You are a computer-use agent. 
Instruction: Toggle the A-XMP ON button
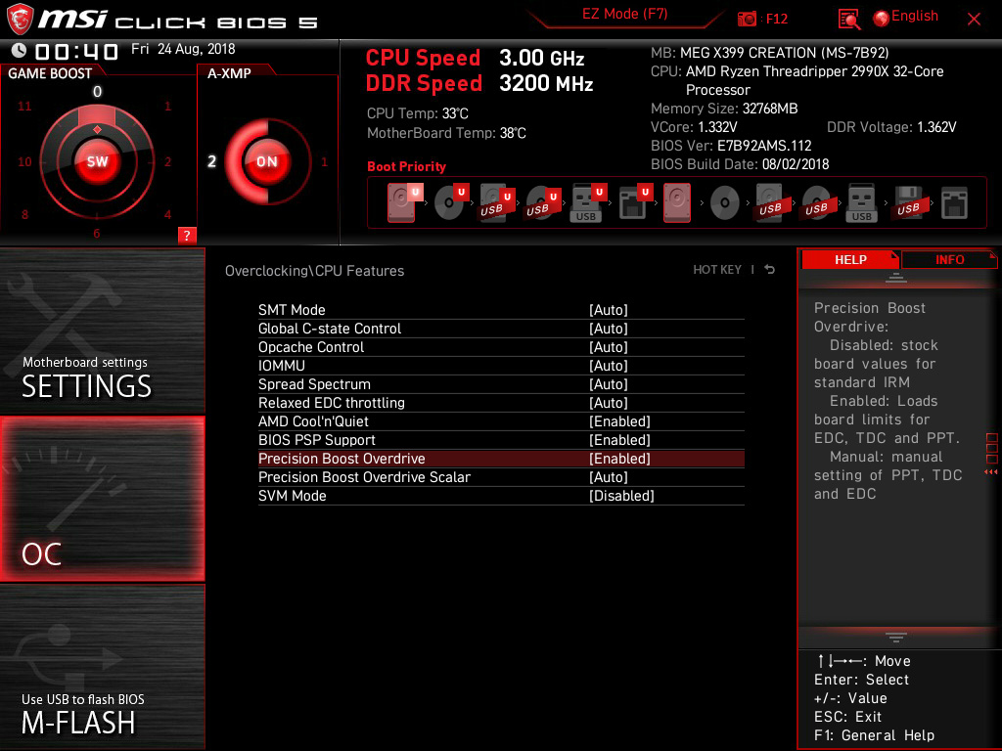pos(267,161)
